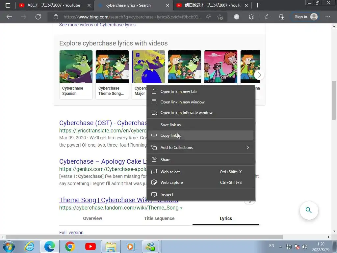Expand the fandom.com URL dropdown arrow
This screenshot has width=337, height=253.
tap(181, 208)
